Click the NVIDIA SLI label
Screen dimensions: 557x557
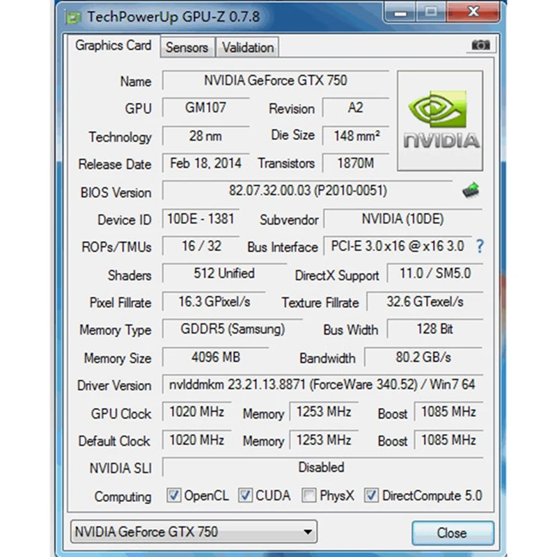tap(120, 468)
